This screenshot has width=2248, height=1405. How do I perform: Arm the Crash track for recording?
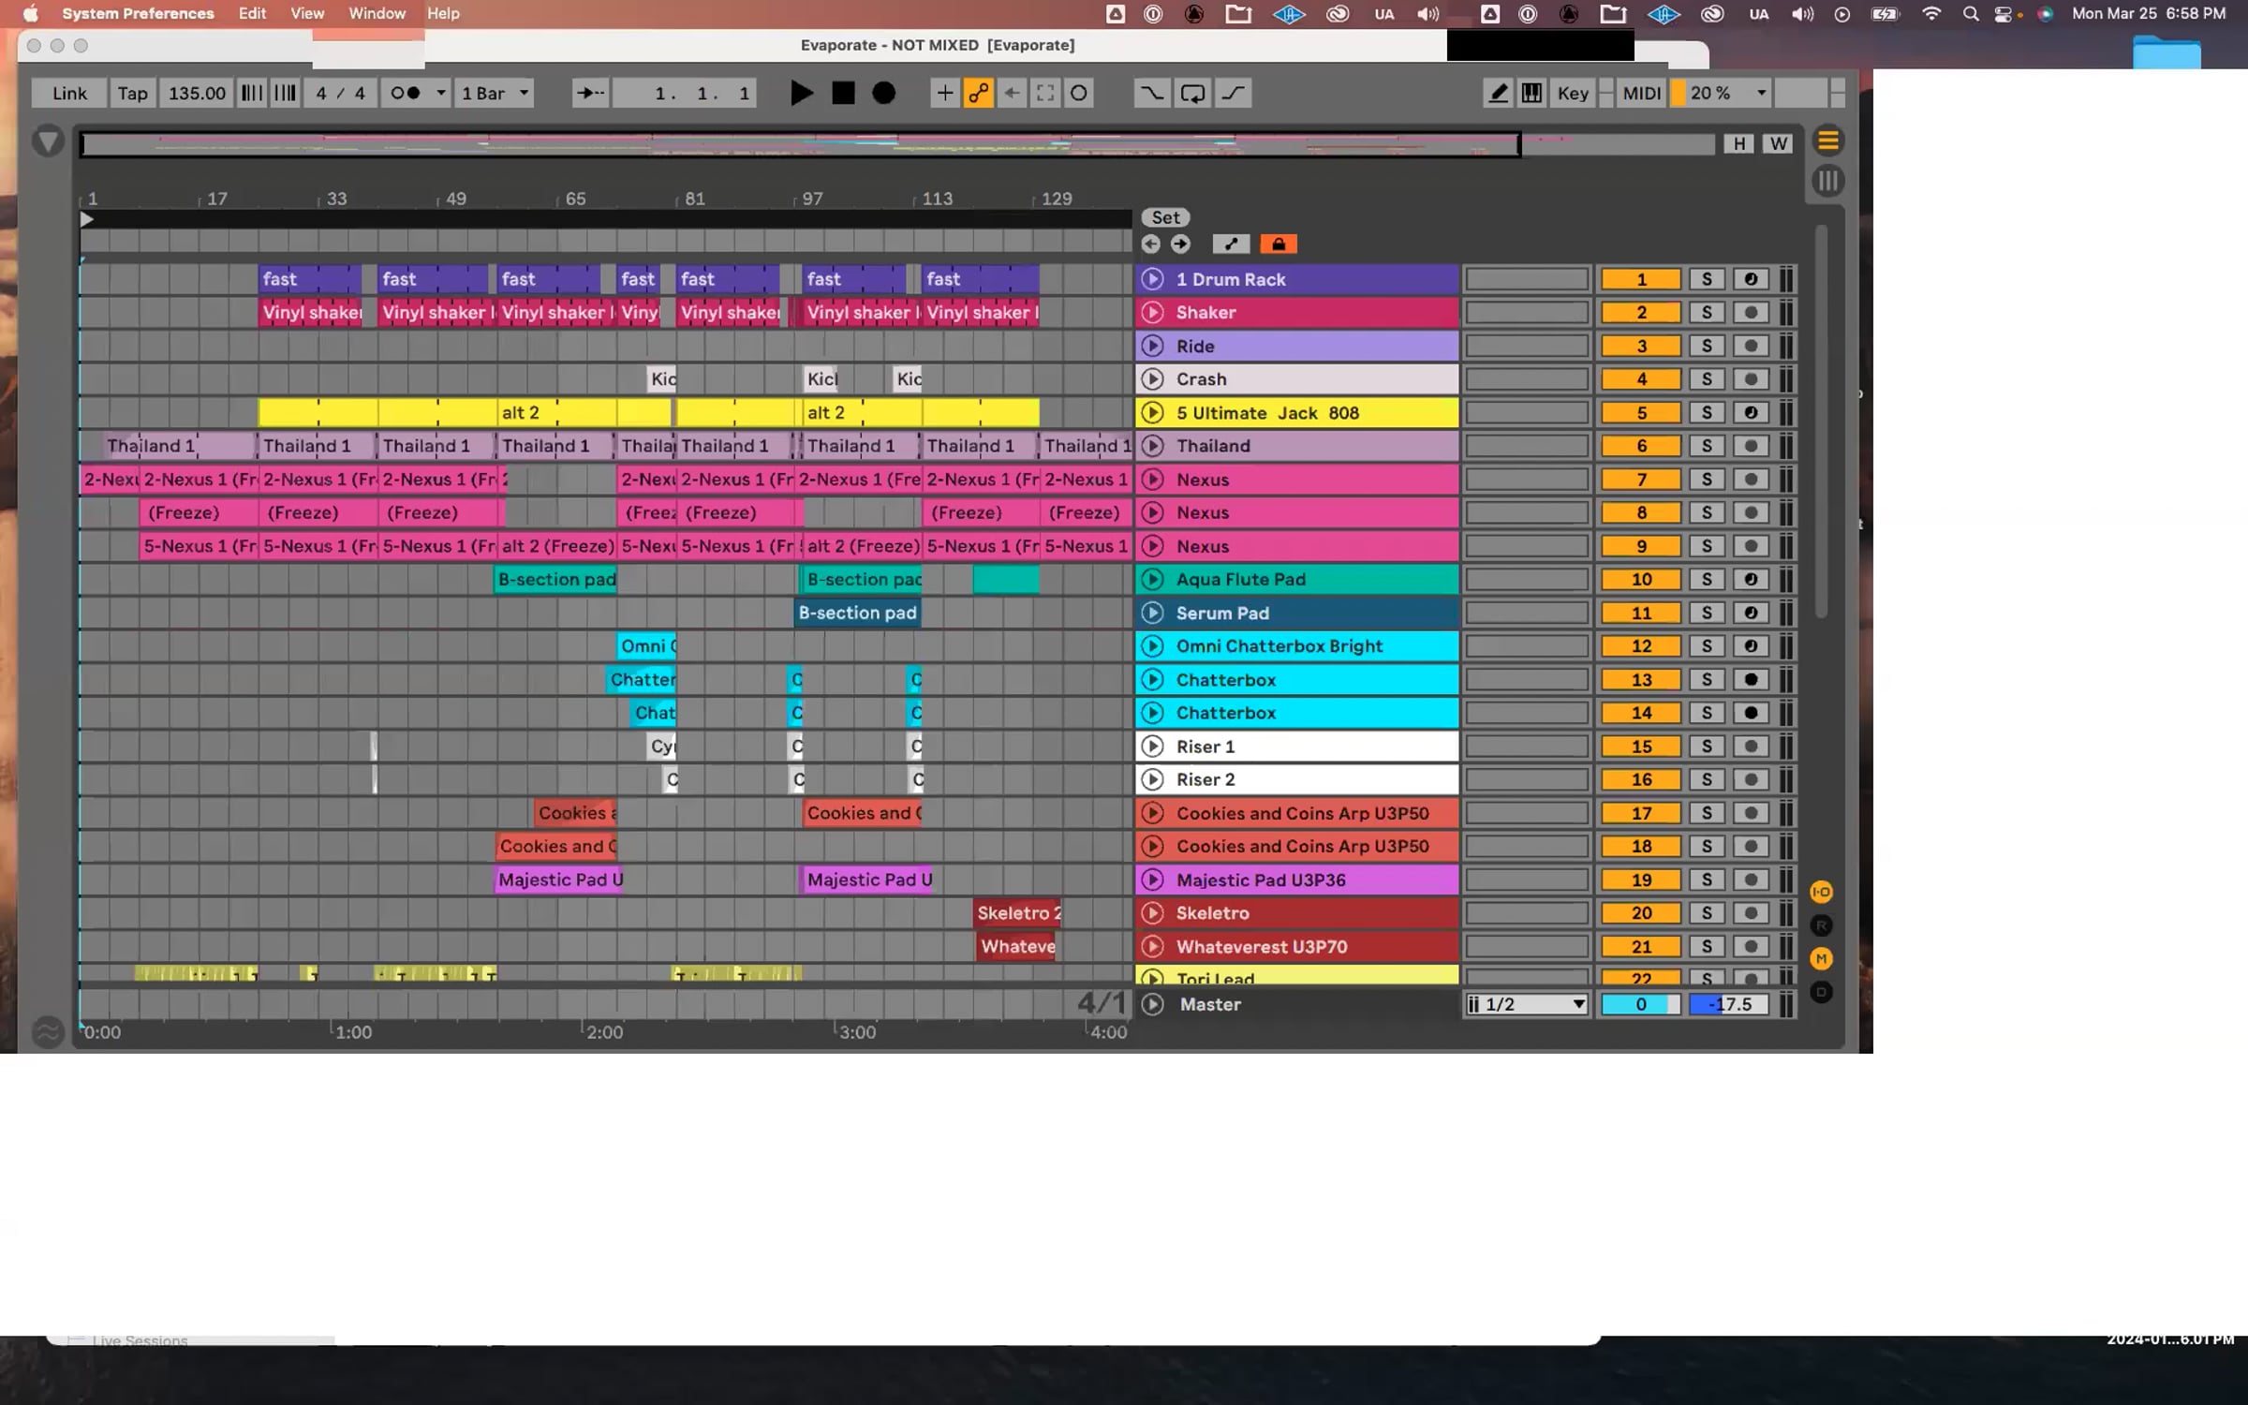coord(1750,379)
